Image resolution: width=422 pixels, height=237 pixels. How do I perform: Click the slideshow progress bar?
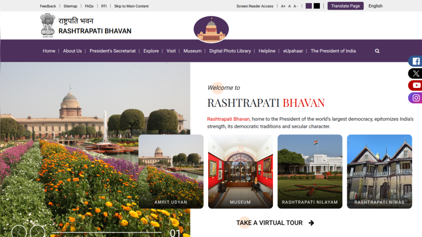(x=107, y=232)
